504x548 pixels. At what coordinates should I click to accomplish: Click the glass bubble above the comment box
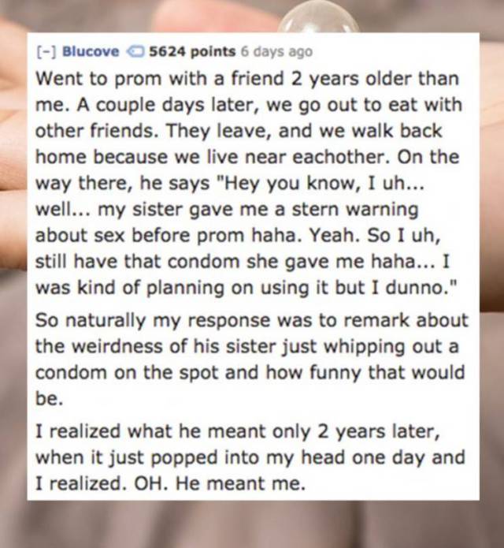(320, 17)
